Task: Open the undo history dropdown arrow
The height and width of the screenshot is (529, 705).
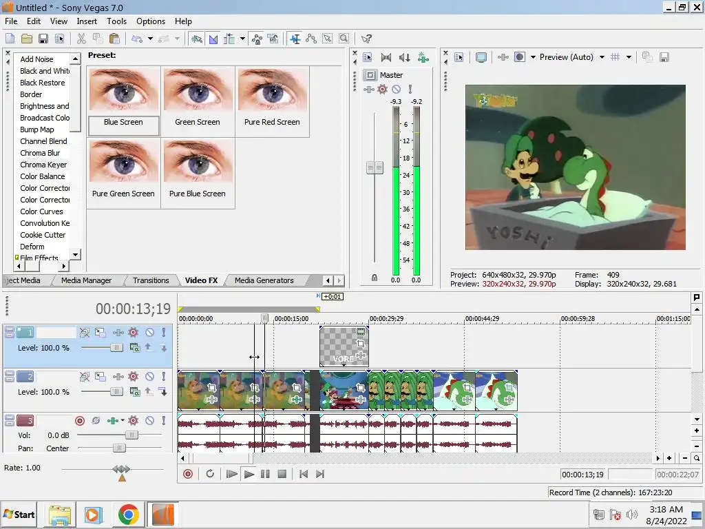Action: [150, 39]
